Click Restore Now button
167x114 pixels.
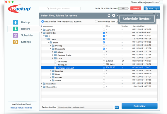coord(139,106)
